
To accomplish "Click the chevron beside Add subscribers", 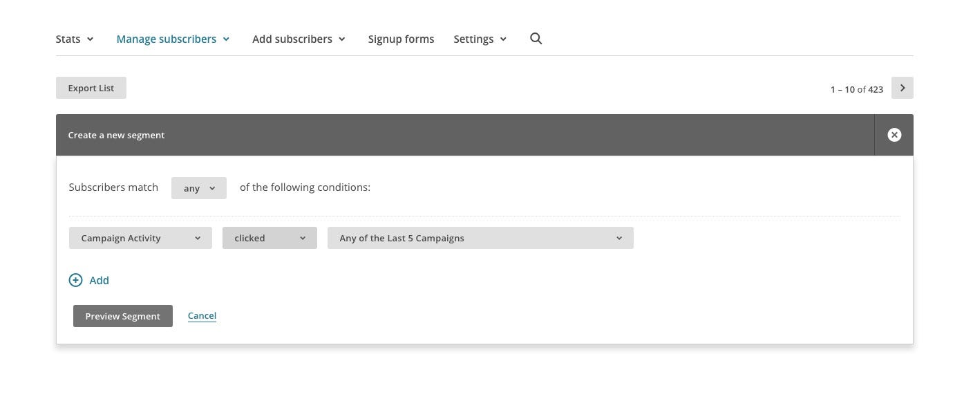I will pyautogui.click(x=342, y=39).
